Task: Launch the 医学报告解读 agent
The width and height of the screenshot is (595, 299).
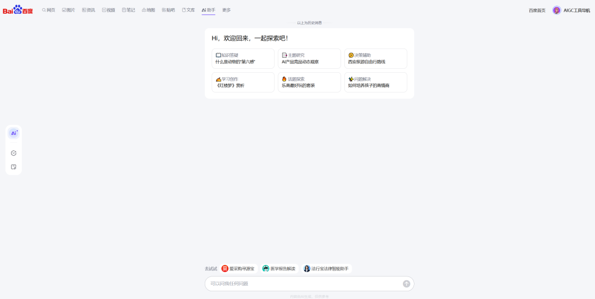Action: point(279,269)
